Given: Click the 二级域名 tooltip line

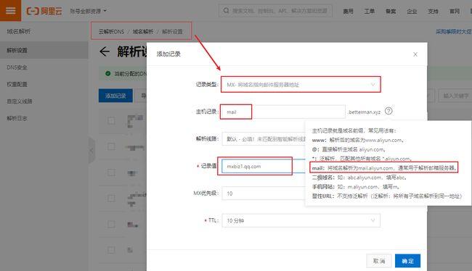Looking at the screenshot, I should pyautogui.click(x=359, y=178).
